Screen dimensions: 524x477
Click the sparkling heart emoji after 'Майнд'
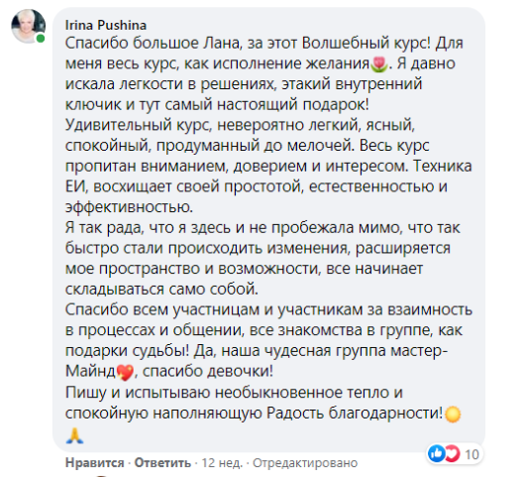[125, 372]
